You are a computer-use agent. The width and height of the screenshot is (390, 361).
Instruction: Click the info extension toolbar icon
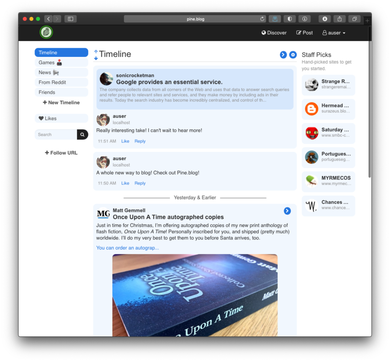pos(305,19)
